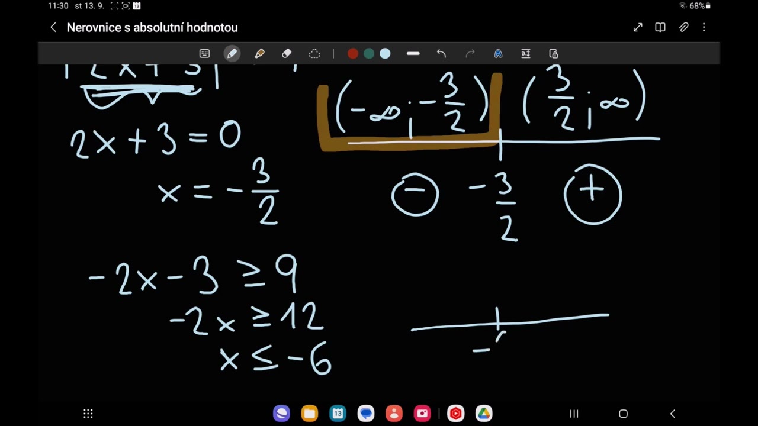Tap the Wi-Fi status icon

(x=683, y=6)
